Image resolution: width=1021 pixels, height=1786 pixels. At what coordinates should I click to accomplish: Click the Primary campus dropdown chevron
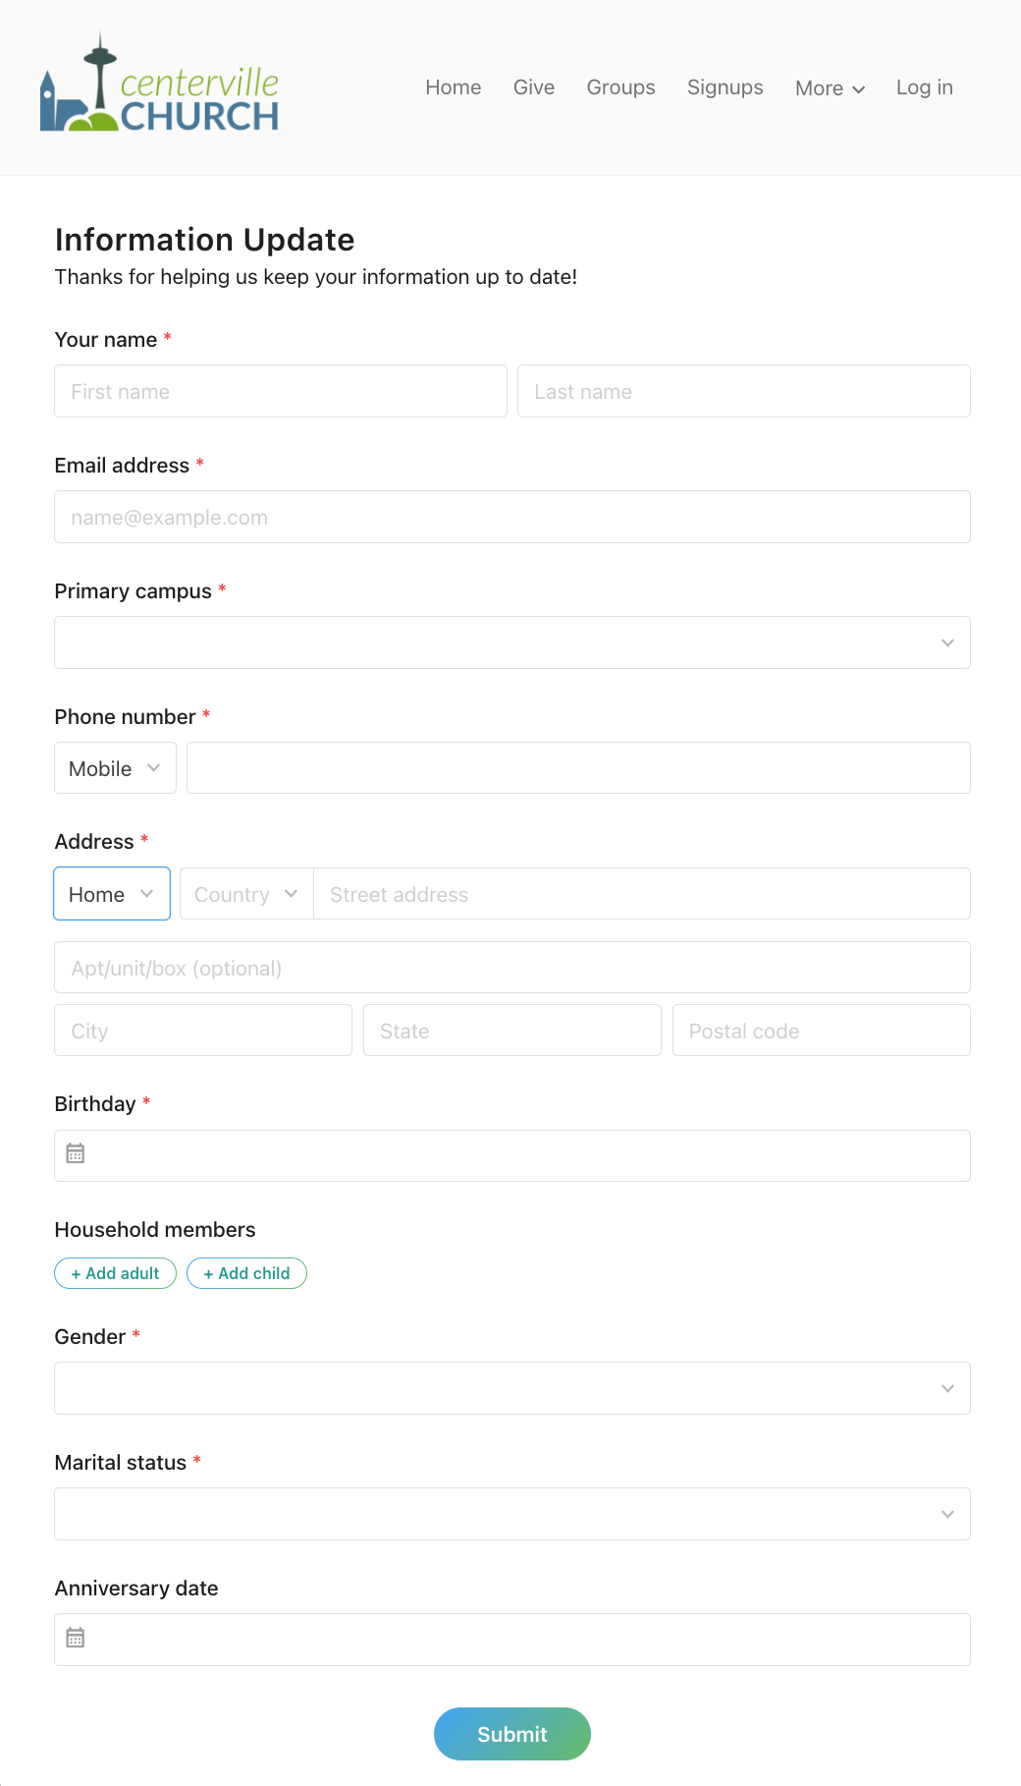(946, 642)
